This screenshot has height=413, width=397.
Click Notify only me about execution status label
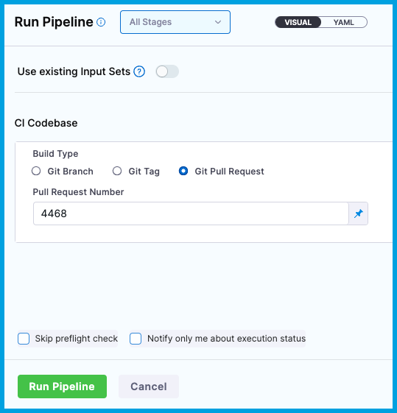(x=226, y=339)
